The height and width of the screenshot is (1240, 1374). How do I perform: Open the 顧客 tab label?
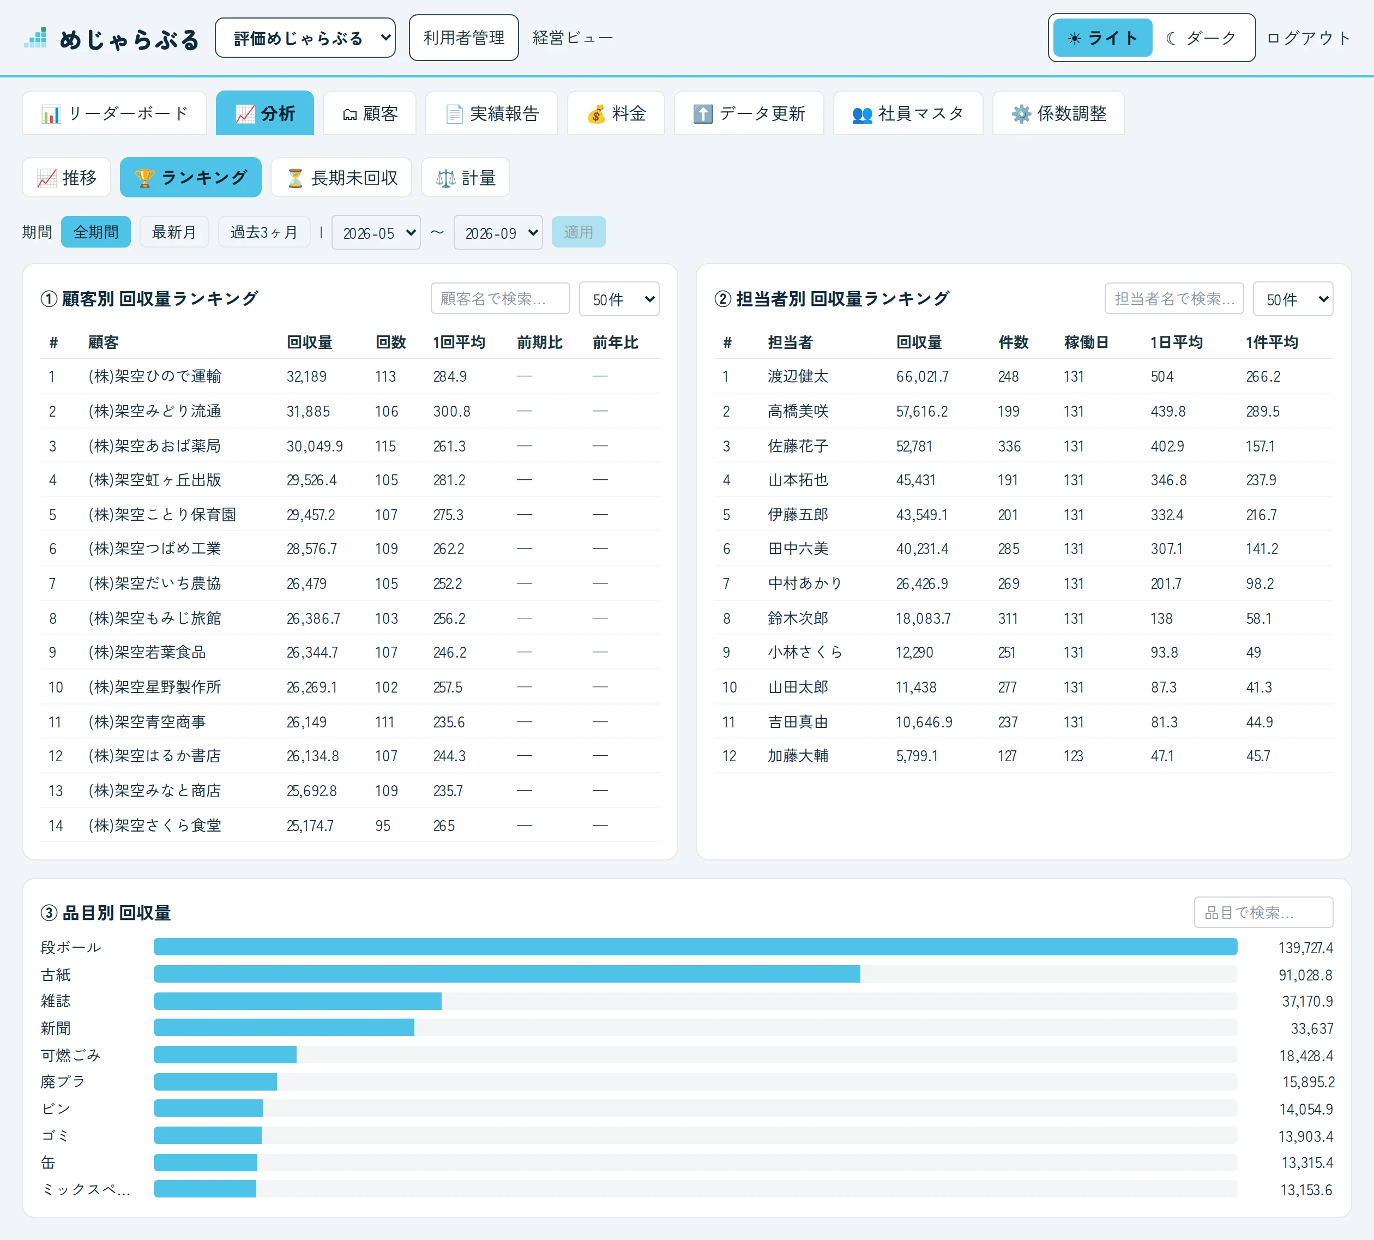click(x=380, y=114)
